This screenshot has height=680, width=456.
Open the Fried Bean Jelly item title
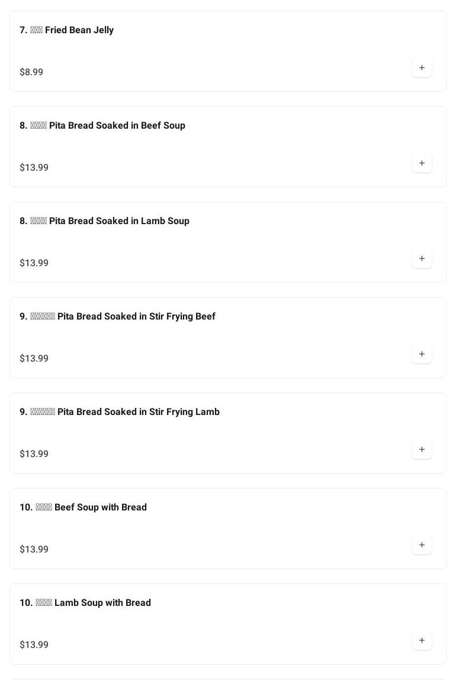click(x=67, y=30)
